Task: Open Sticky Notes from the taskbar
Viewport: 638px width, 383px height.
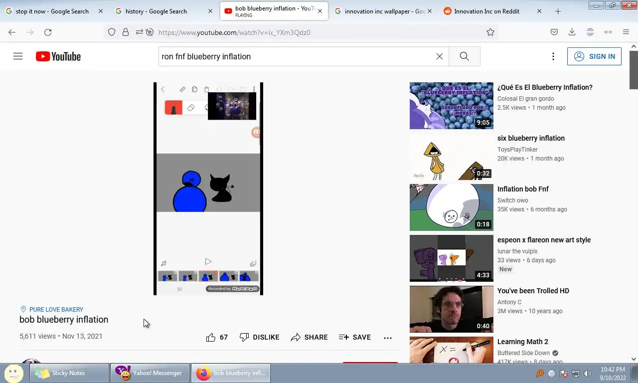Action: pyautogui.click(x=69, y=373)
